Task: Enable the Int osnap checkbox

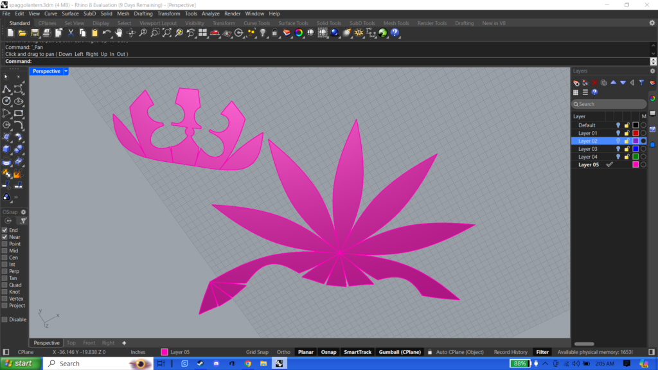Action: 4,264
